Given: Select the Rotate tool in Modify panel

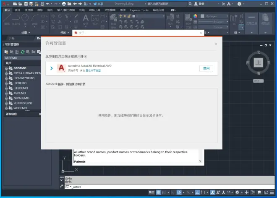Looking at the screenshot, I should (x=60, y=16).
